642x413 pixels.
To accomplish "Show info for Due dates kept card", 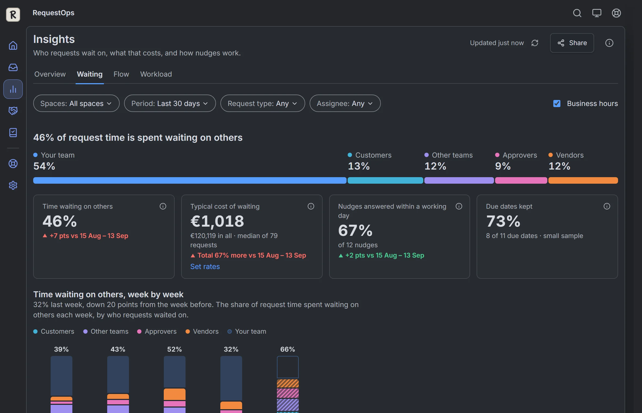I will click(607, 206).
